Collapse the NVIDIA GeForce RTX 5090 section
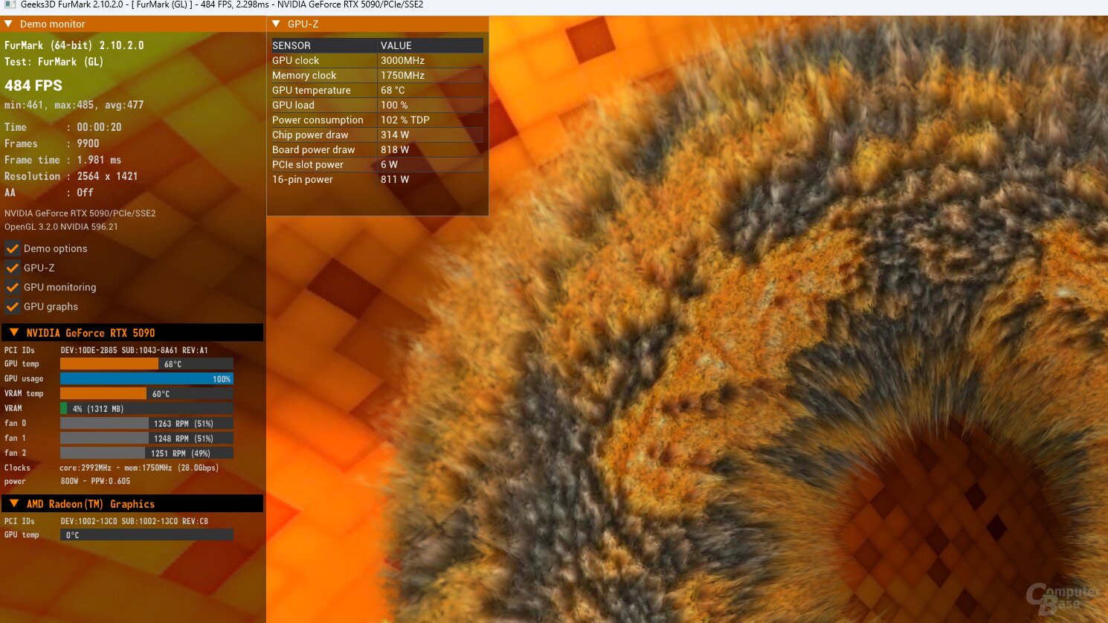 [14, 333]
